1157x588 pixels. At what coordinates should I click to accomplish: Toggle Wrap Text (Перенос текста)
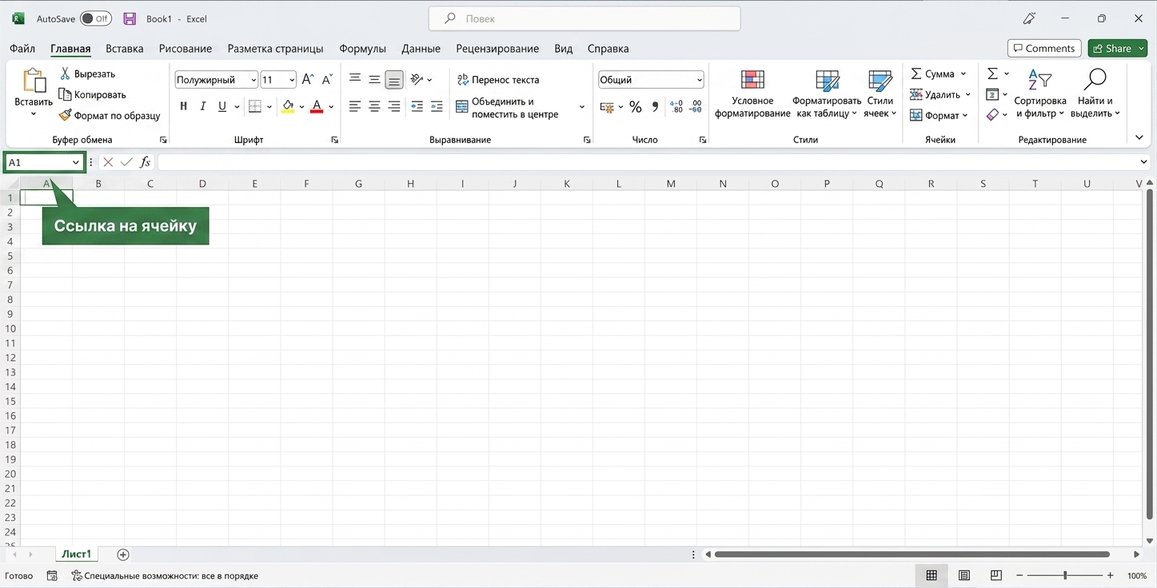click(x=498, y=80)
